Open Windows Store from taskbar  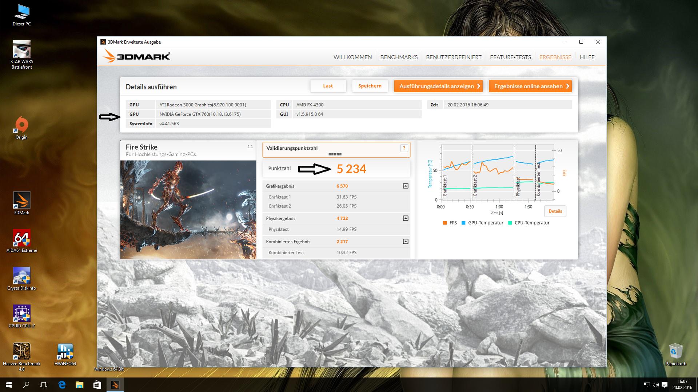97,385
